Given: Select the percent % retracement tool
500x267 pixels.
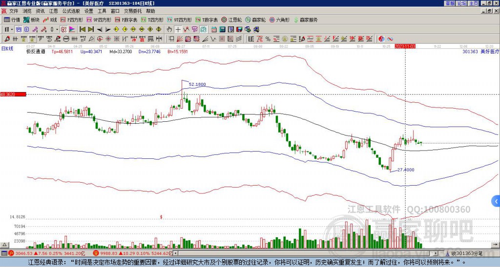Looking at the screenshot, I should [268, 39].
